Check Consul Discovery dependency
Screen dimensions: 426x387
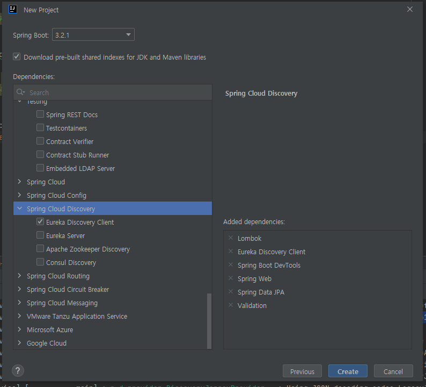coord(40,262)
